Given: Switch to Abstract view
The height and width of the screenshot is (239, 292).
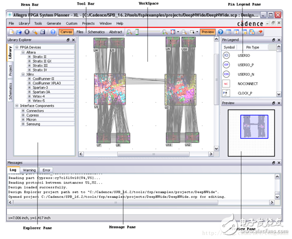Looking at the screenshot, I should pos(116,32).
